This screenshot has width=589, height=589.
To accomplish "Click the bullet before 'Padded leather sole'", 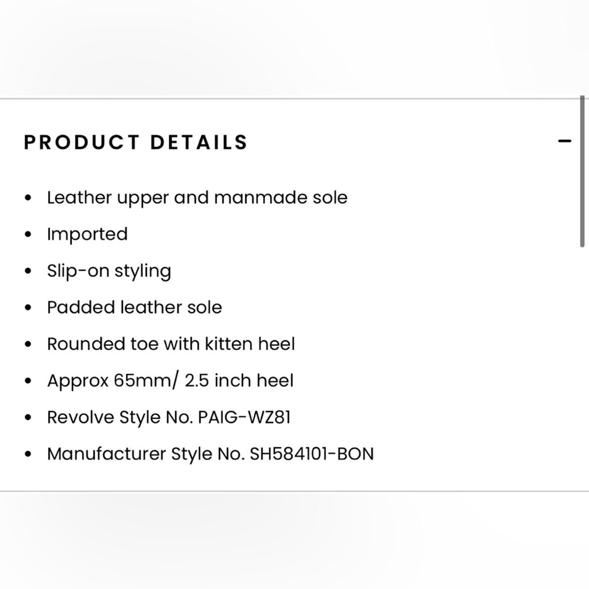I will pyautogui.click(x=28, y=307).
